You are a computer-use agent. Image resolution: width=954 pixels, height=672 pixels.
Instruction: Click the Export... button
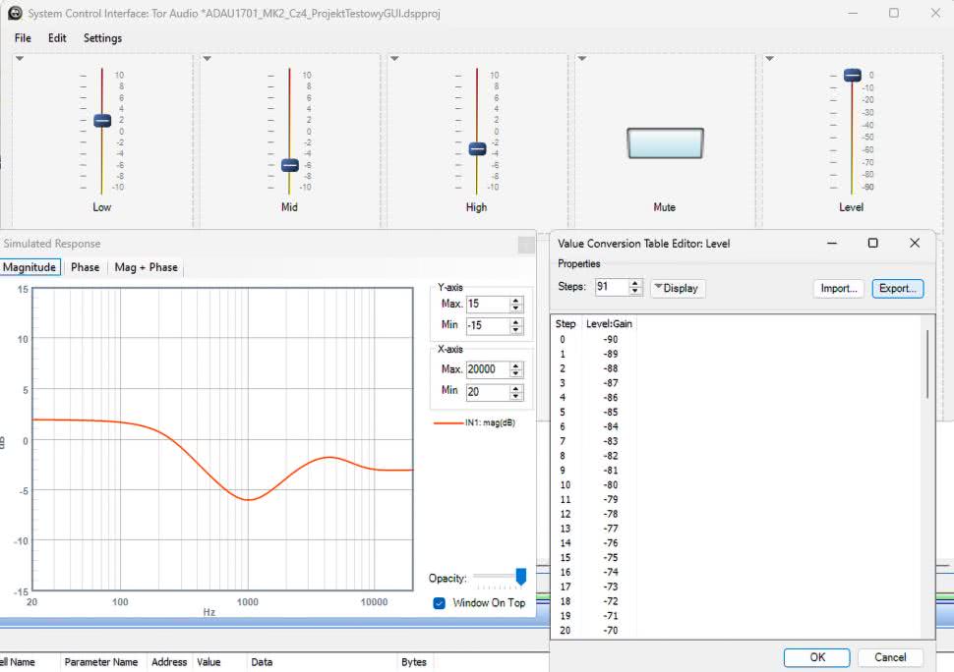897,288
